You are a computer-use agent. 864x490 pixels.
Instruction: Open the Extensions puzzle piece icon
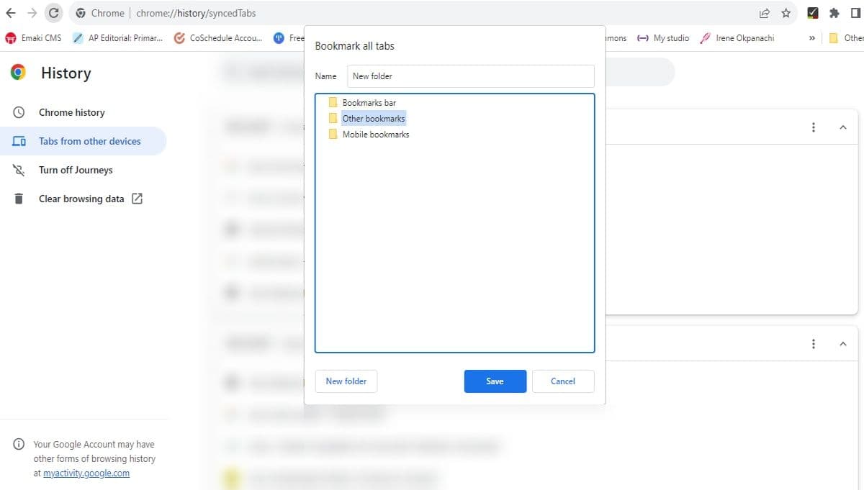click(834, 13)
